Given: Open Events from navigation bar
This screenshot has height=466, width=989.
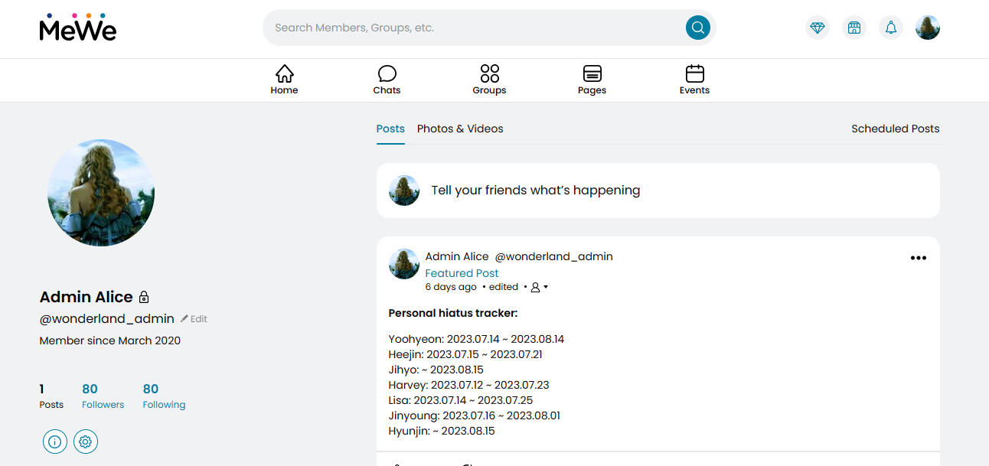Looking at the screenshot, I should tap(694, 80).
